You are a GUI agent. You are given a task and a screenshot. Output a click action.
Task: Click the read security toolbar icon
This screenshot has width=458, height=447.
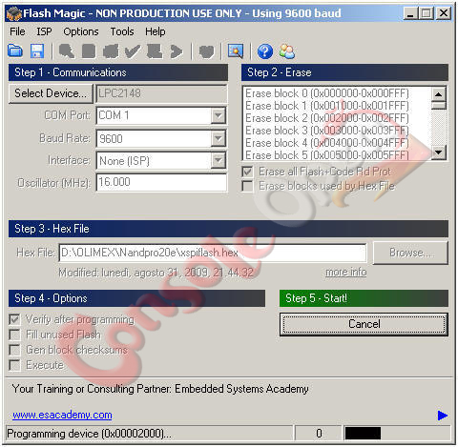[89, 51]
